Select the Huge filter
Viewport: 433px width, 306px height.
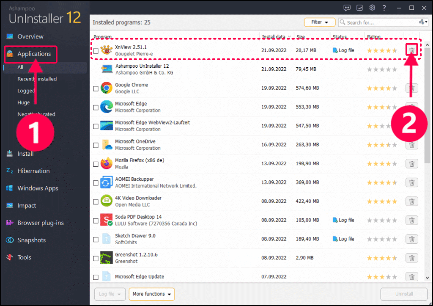point(24,102)
